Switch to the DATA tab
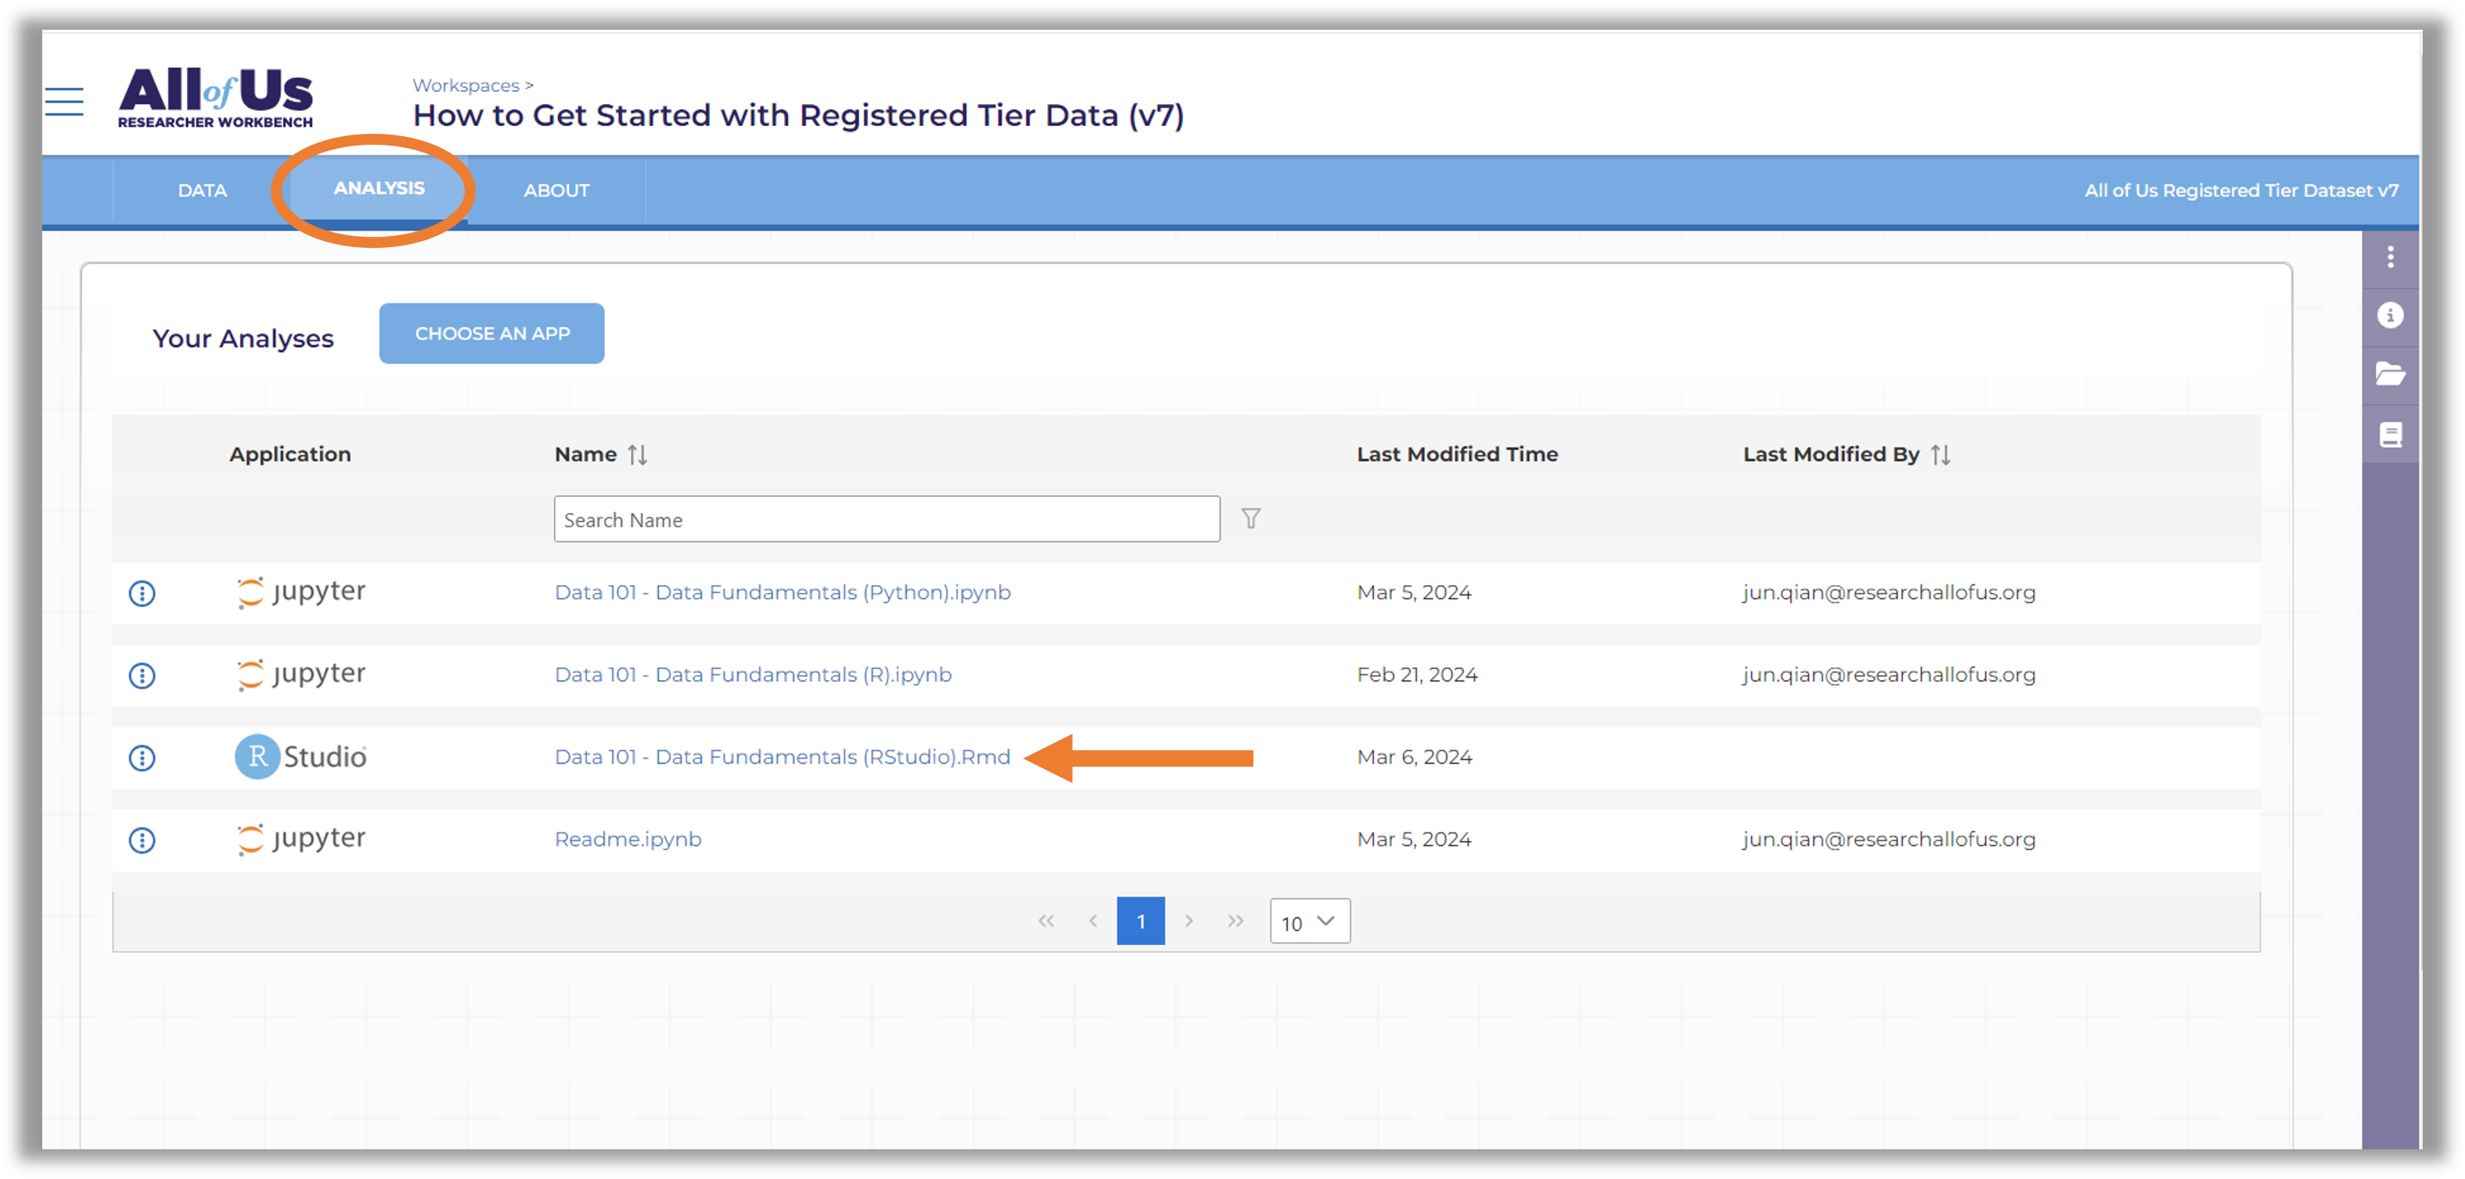The image size is (2465, 1179). (202, 190)
